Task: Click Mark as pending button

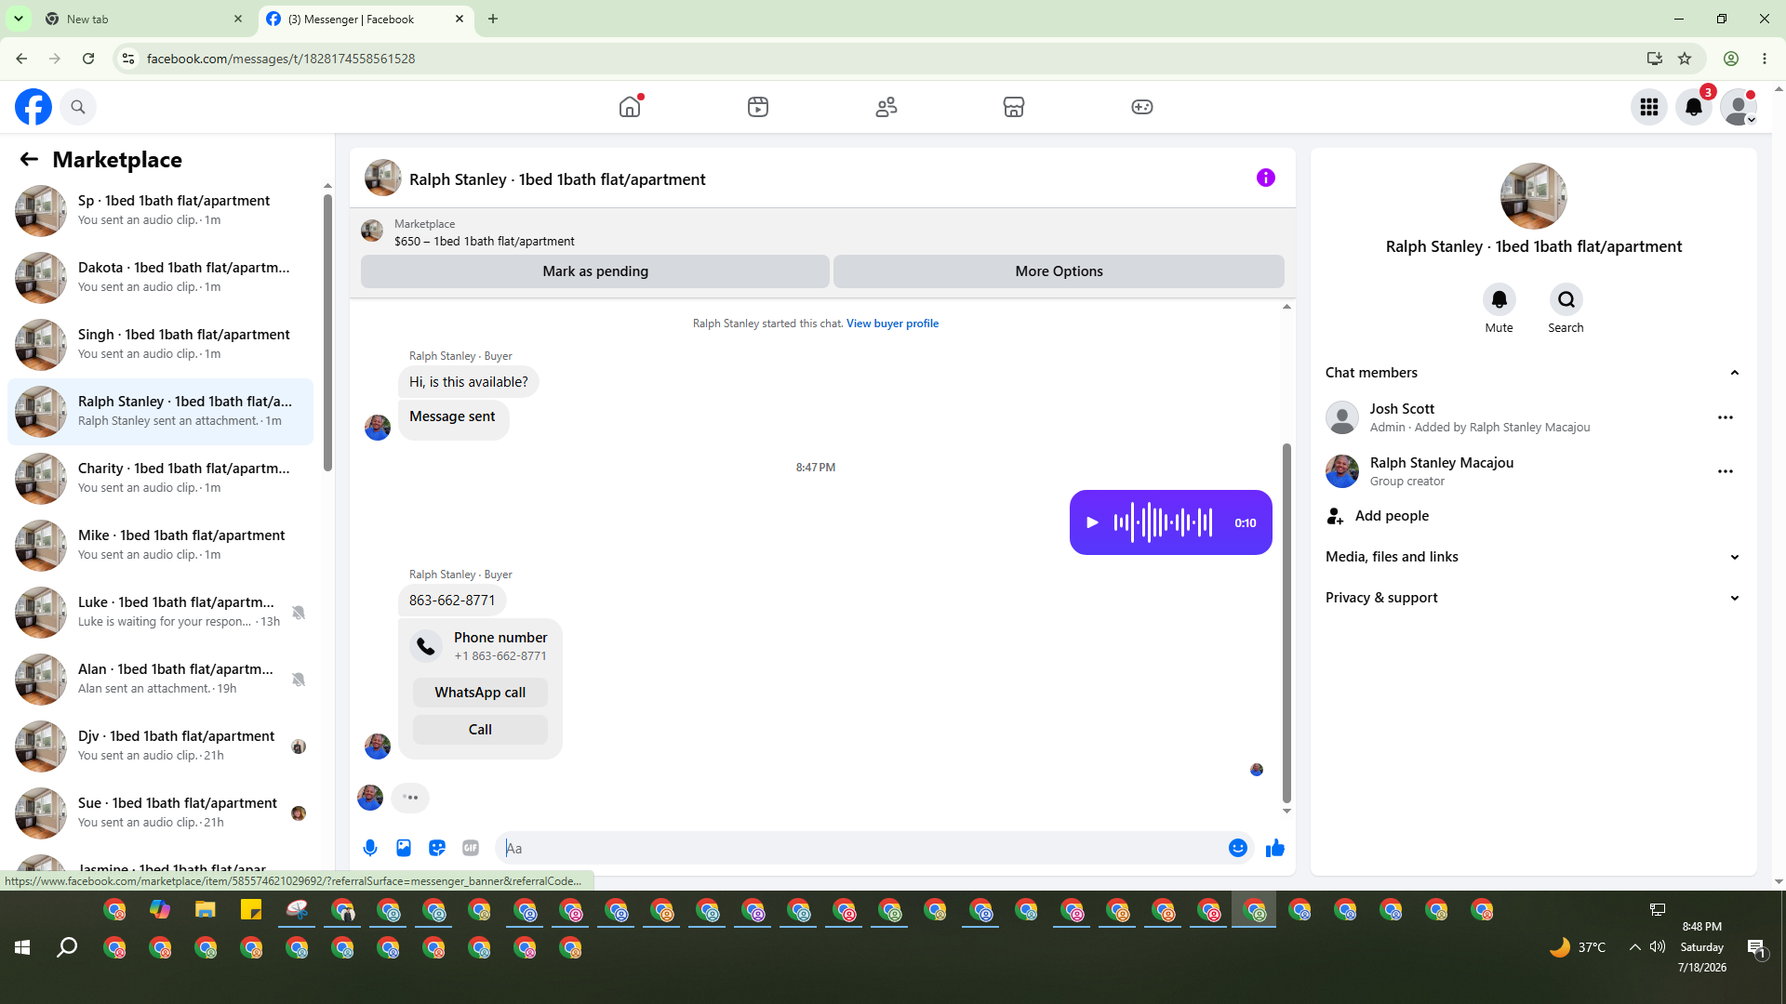Action: click(x=595, y=271)
